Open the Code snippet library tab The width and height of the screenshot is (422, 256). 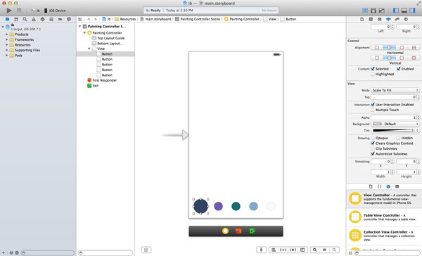380,186
